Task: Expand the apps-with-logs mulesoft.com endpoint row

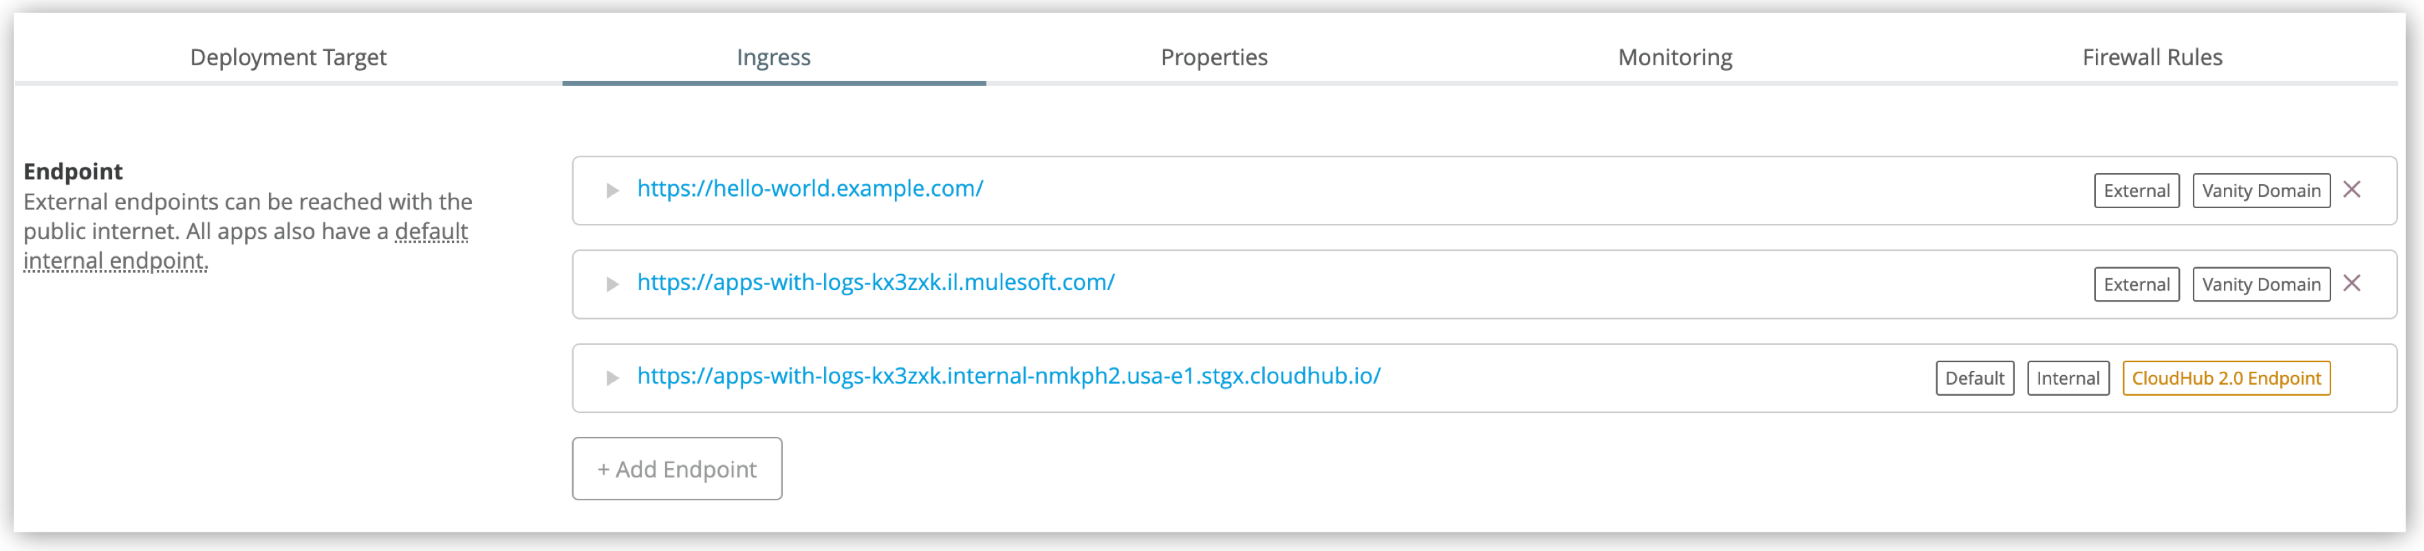Action: click(x=611, y=283)
